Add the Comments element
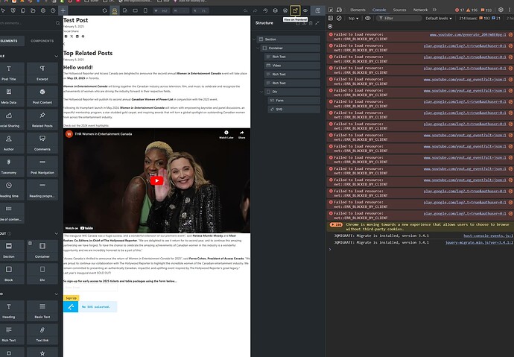This screenshot has height=357, width=514. (42, 143)
